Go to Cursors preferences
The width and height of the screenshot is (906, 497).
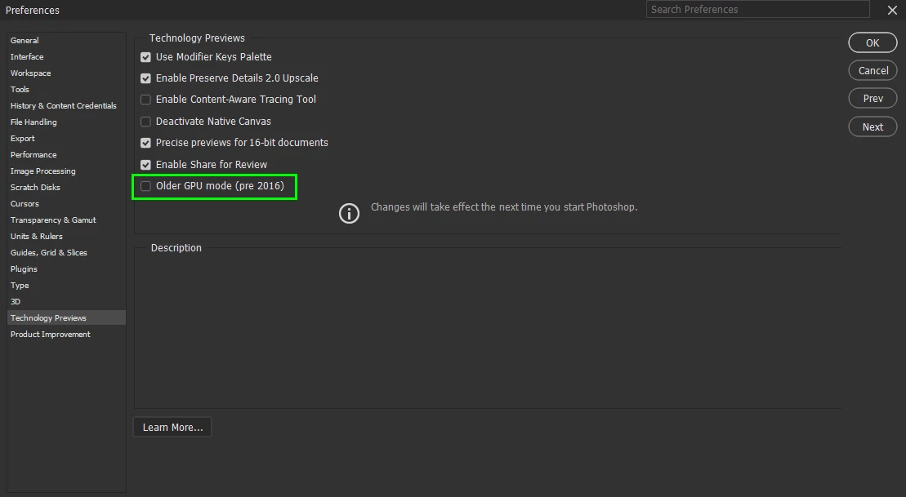click(x=66, y=204)
